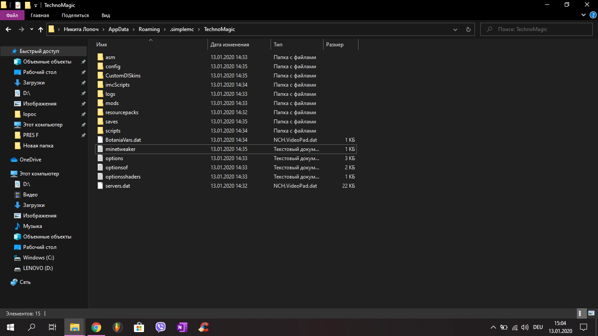The height and width of the screenshot is (336, 598).
Task: Click Properties icon in quick access toolbar
Action: (18, 5)
